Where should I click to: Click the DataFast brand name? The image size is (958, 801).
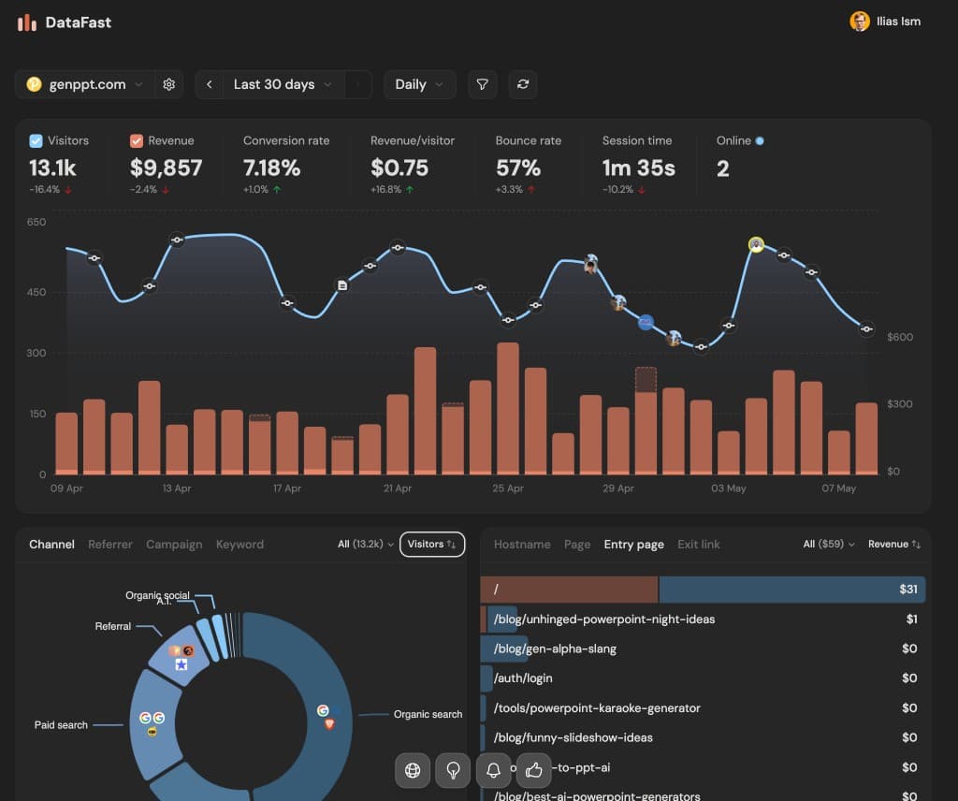(x=79, y=22)
